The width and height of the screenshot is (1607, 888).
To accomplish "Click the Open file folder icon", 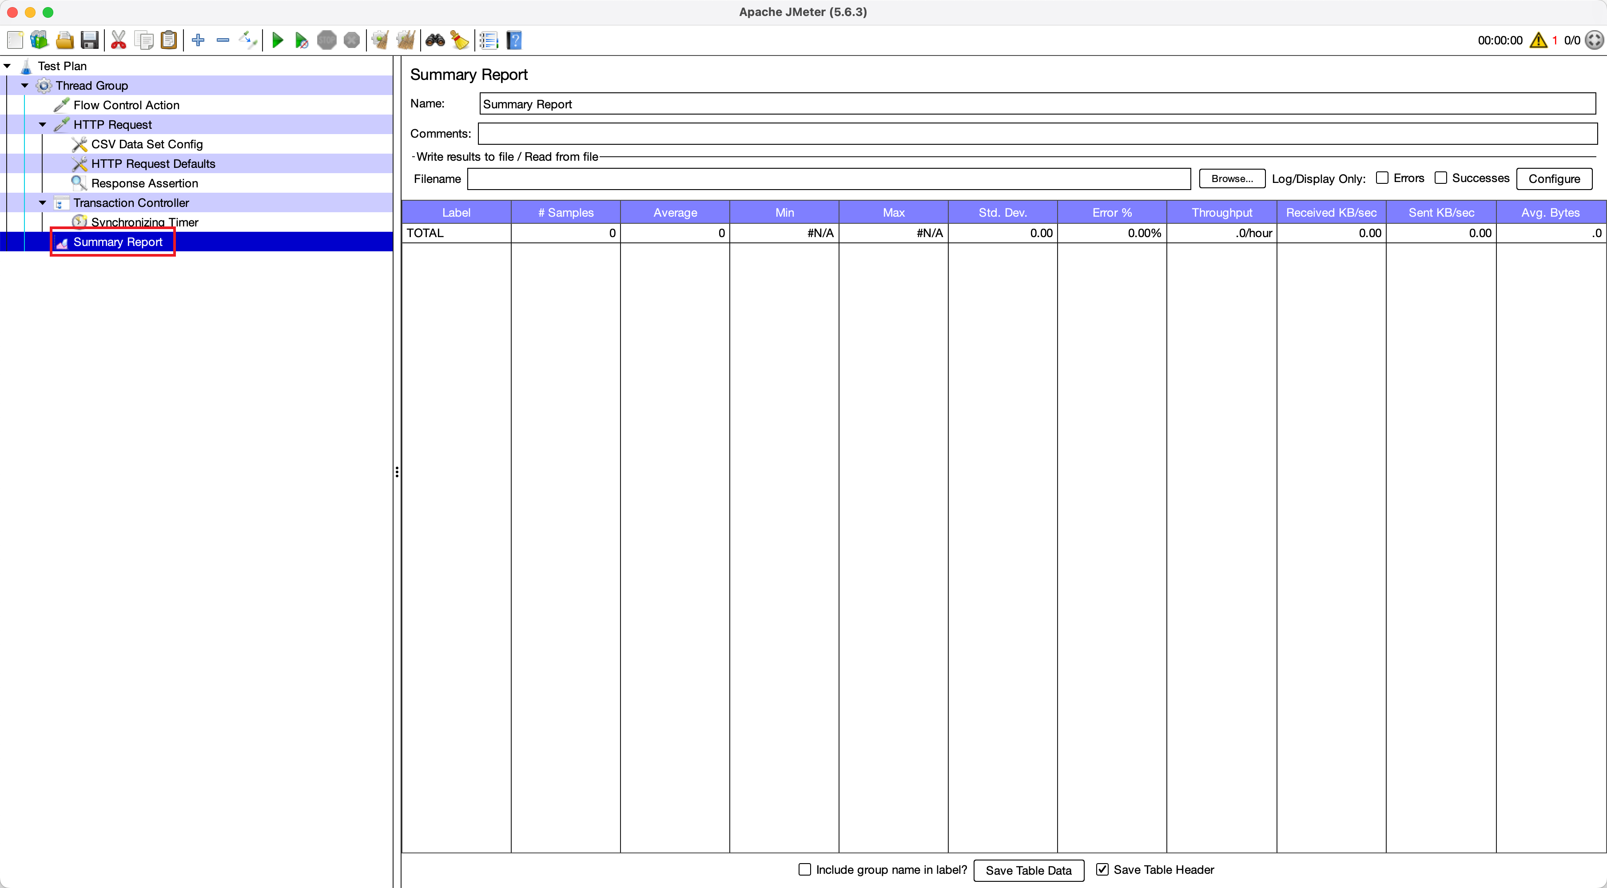I will pyautogui.click(x=65, y=40).
